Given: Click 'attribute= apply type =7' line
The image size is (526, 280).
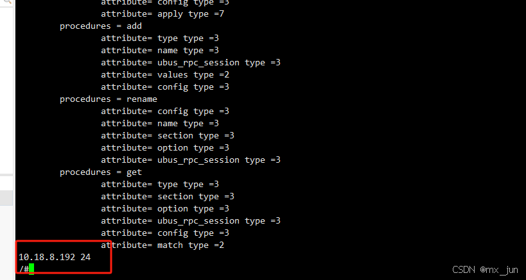Looking at the screenshot, I should point(162,14).
